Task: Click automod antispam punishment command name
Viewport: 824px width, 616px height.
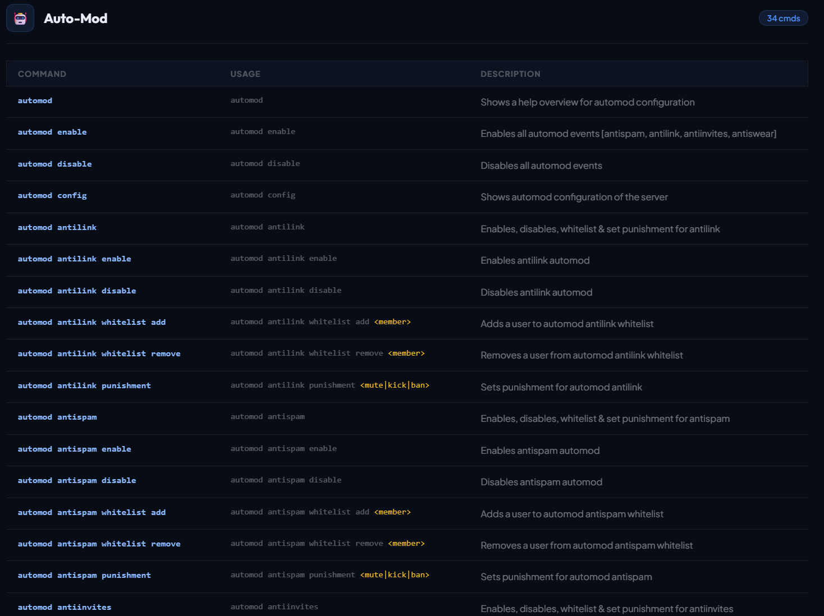Action: [x=84, y=575]
